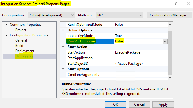This screenshot has width=193, height=108.
Task: Open the Run64BitRuntime value dropdown arrow
Action: (165, 42)
